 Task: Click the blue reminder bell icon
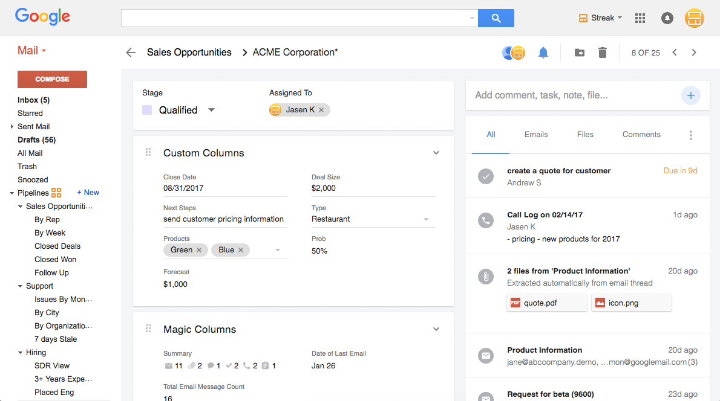[543, 53]
